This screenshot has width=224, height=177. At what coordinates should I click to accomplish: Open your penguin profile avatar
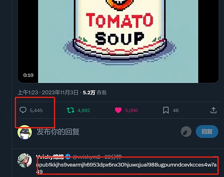coord(25,132)
